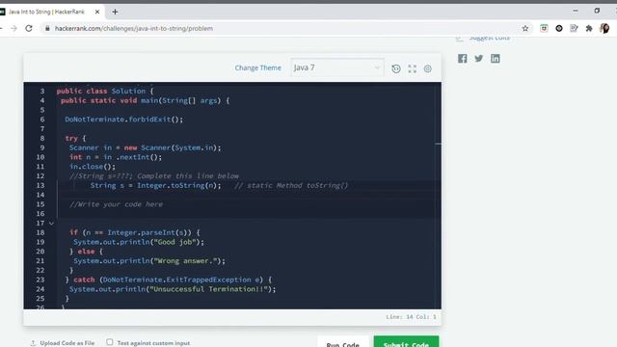Viewport: 617px width, 347px height.
Task: Enable Test against custom input checkbox
Action: coord(109,342)
